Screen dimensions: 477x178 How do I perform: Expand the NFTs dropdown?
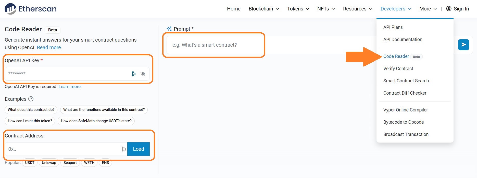click(x=323, y=8)
